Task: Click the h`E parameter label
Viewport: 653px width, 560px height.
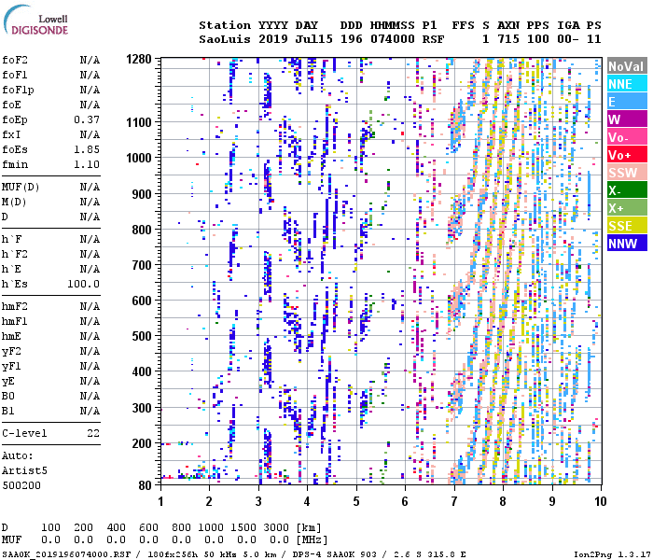Action: pos(11,269)
